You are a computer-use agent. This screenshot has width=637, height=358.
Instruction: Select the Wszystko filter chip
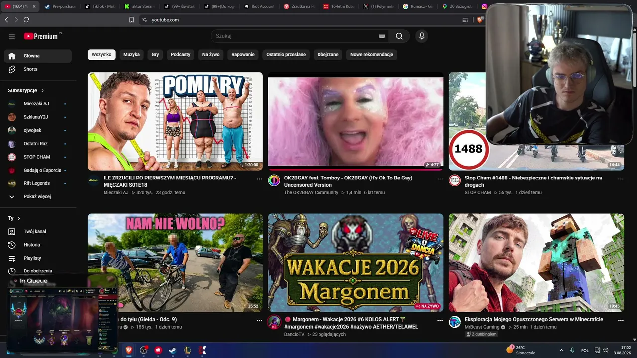[102, 55]
